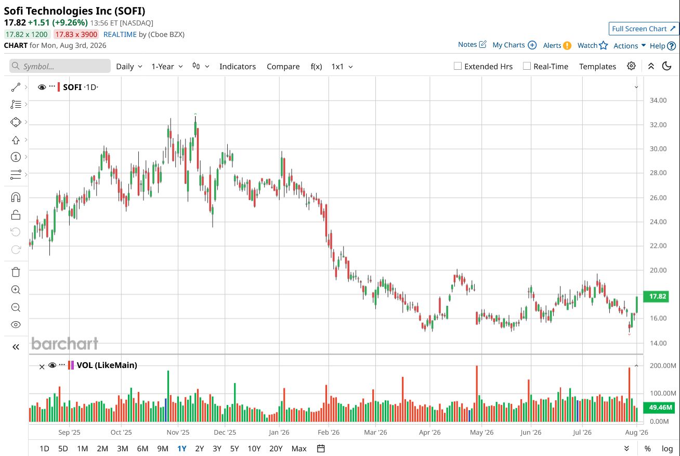Viewport: 680px width, 456px height.
Task: Toggle magnet snap mode
Action: point(16,197)
